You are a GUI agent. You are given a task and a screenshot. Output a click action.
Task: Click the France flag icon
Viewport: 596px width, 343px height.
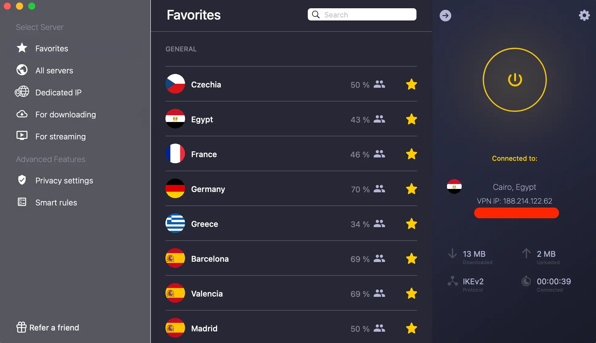[x=175, y=154]
